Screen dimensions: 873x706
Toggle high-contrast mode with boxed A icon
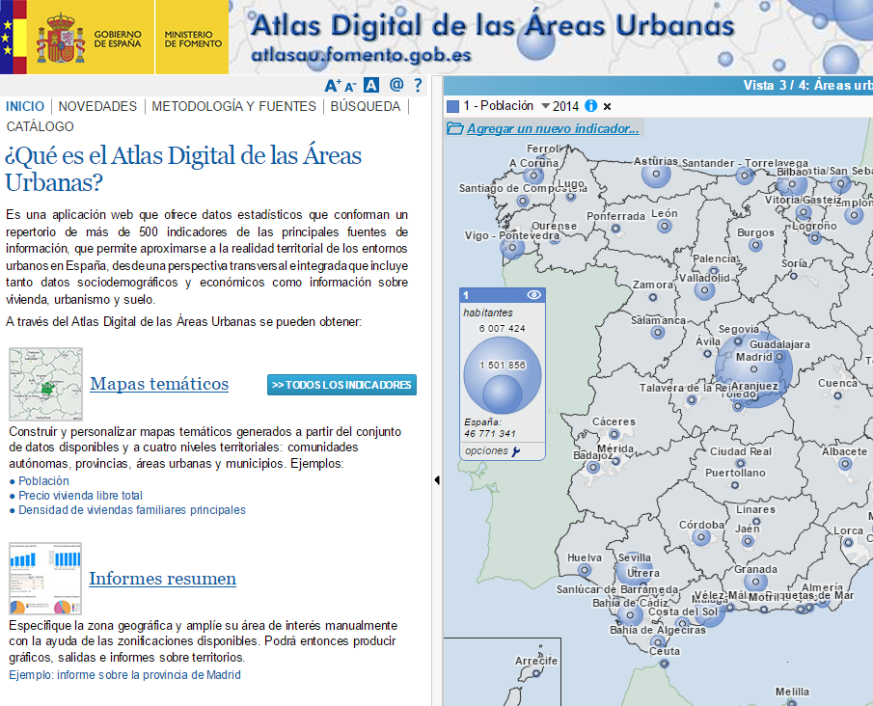point(370,85)
